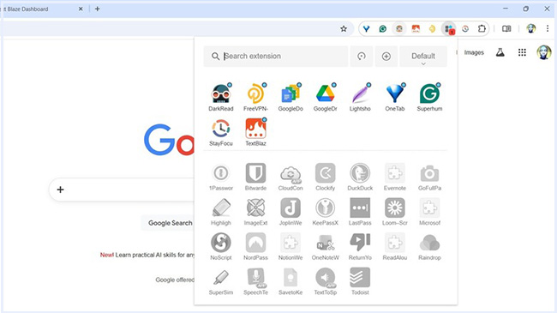Click the Speech To Text microphone extension
Image resolution: width=557 pixels, height=313 pixels.
point(255,278)
